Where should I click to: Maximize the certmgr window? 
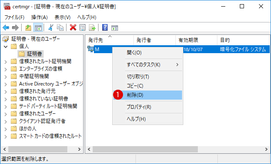click(242, 6)
